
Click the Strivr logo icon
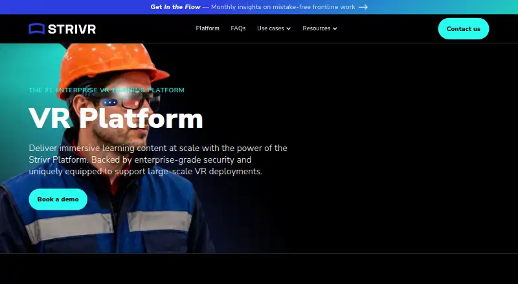(36, 28)
